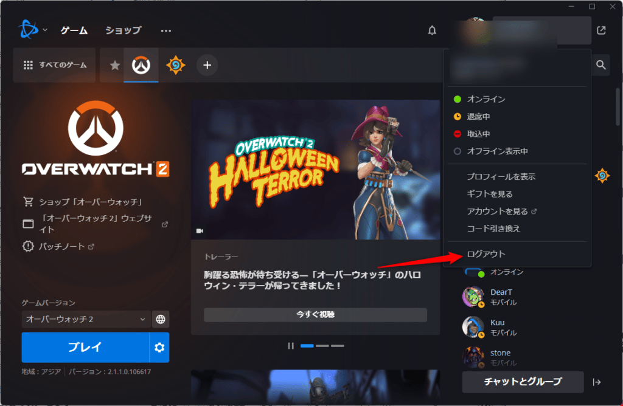Click the pop-out window icon

601,30
